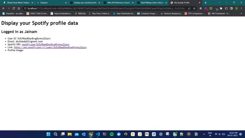Switch to Web API Reference Spotify tab

coord(119,3)
